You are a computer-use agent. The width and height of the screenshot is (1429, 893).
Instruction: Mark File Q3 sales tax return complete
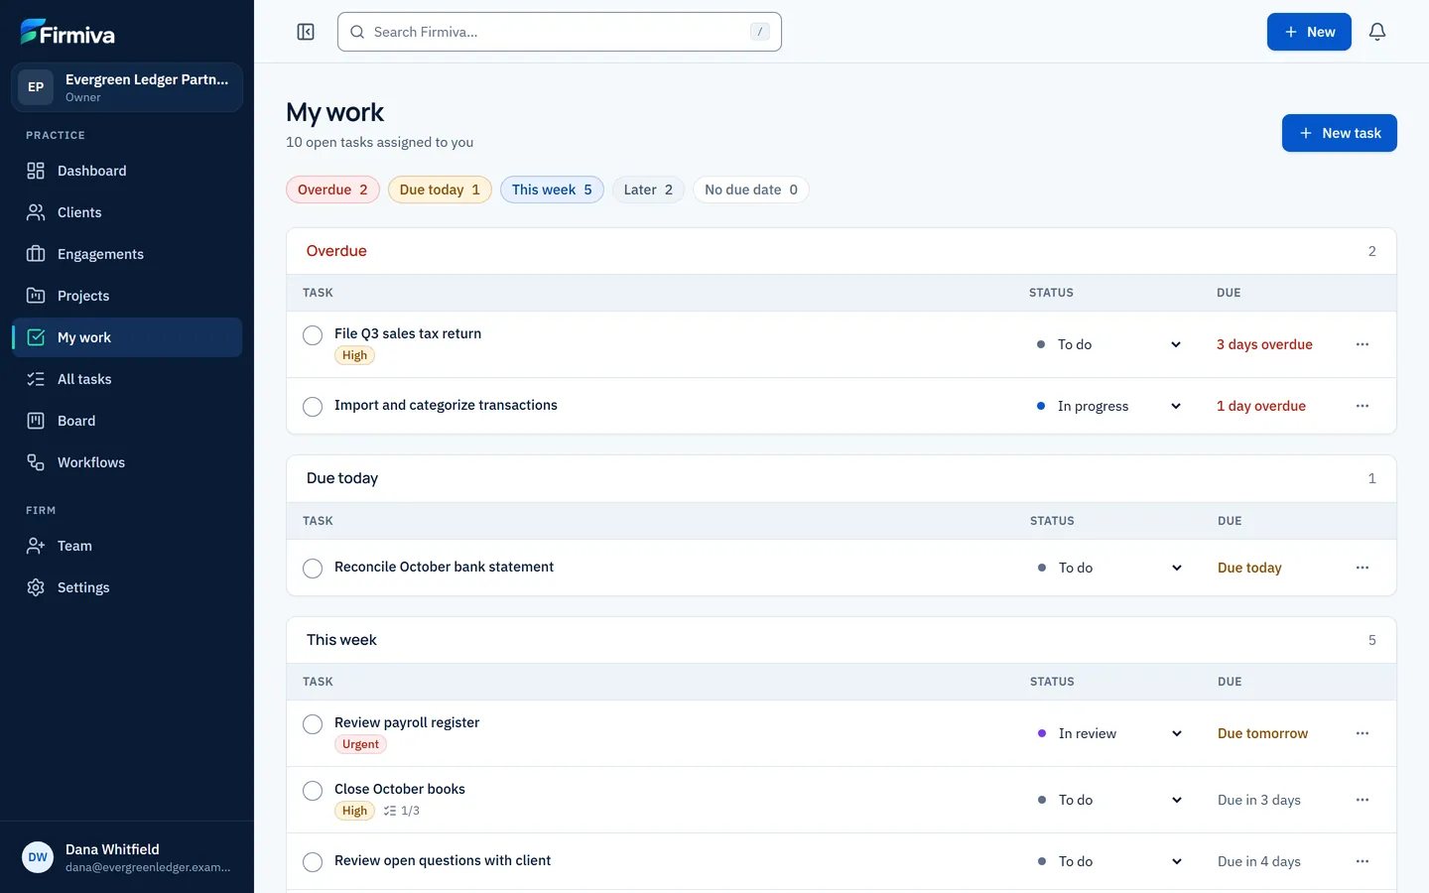[313, 335]
